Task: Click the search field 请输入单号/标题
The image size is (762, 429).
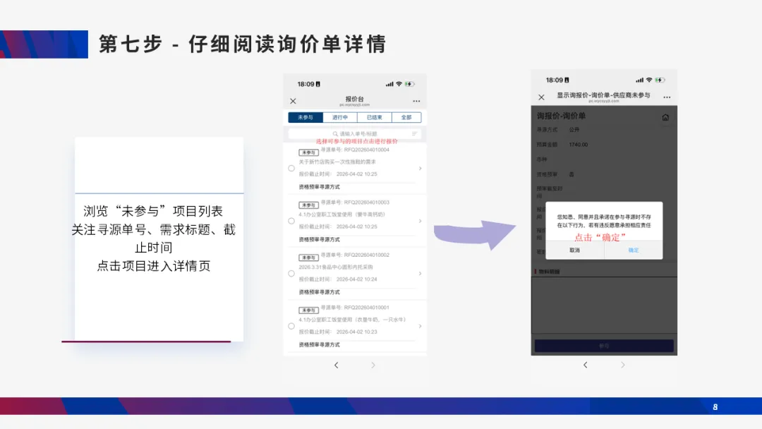Action: pos(355,133)
